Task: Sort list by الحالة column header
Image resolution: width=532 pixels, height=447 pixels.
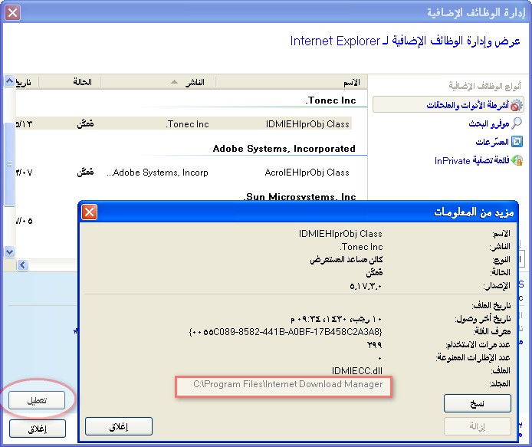Action: tap(83, 82)
